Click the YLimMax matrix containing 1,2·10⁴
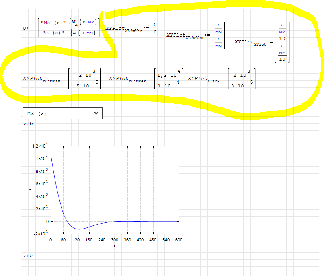This screenshot has width=324, height=276. pyautogui.click(x=169, y=79)
